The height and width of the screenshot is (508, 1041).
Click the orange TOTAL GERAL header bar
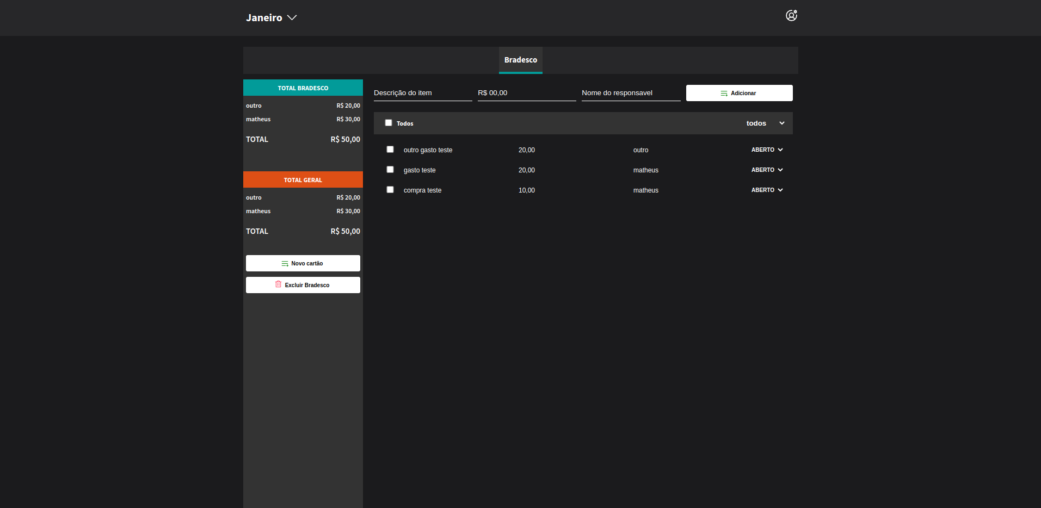[x=303, y=179]
